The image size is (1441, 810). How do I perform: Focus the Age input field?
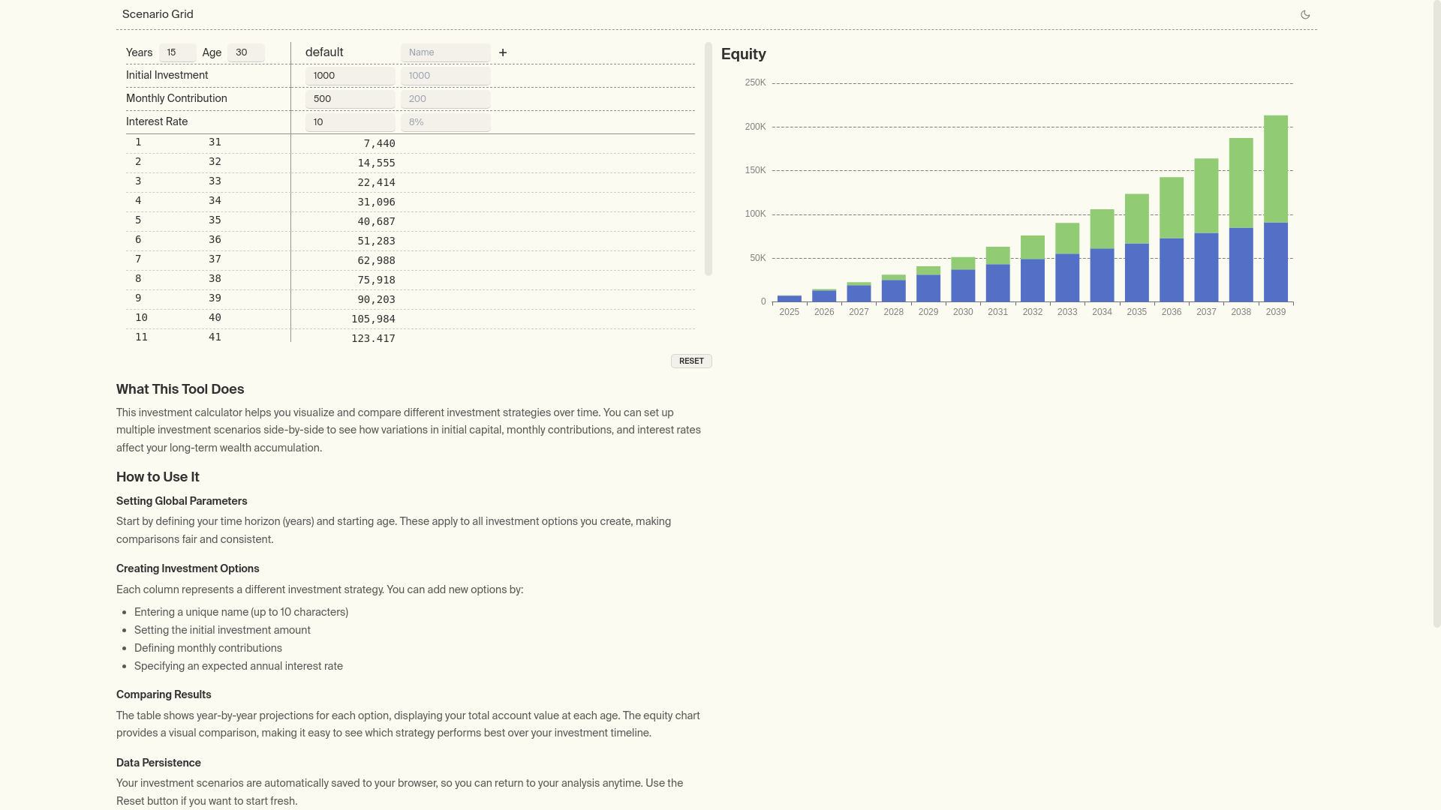[x=245, y=52]
